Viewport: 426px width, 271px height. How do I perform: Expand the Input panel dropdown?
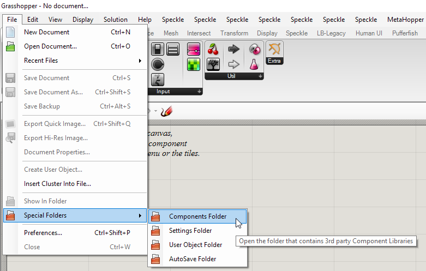pos(199,92)
